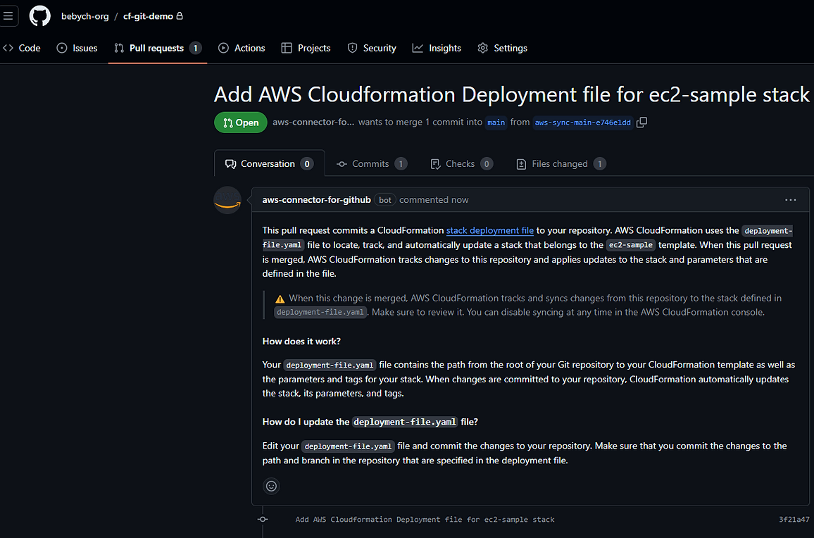Viewport: 814px width, 538px height.
Task: Open the Actions tab
Action: coord(242,48)
